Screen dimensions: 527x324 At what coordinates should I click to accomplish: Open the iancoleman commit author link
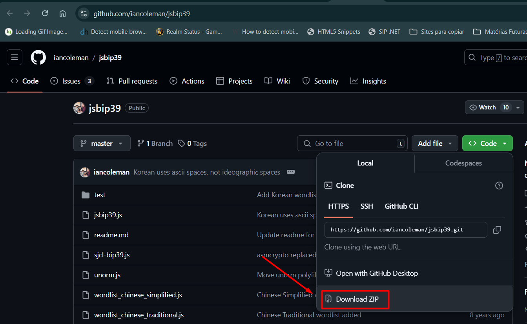point(112,172)
